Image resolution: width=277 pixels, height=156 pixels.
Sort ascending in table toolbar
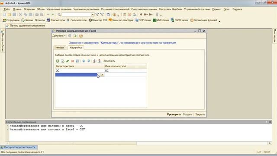pyautogui.click(x=95, y=61)
